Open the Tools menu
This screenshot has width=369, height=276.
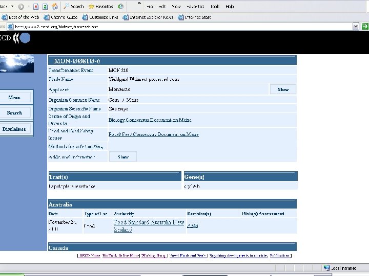215,7
